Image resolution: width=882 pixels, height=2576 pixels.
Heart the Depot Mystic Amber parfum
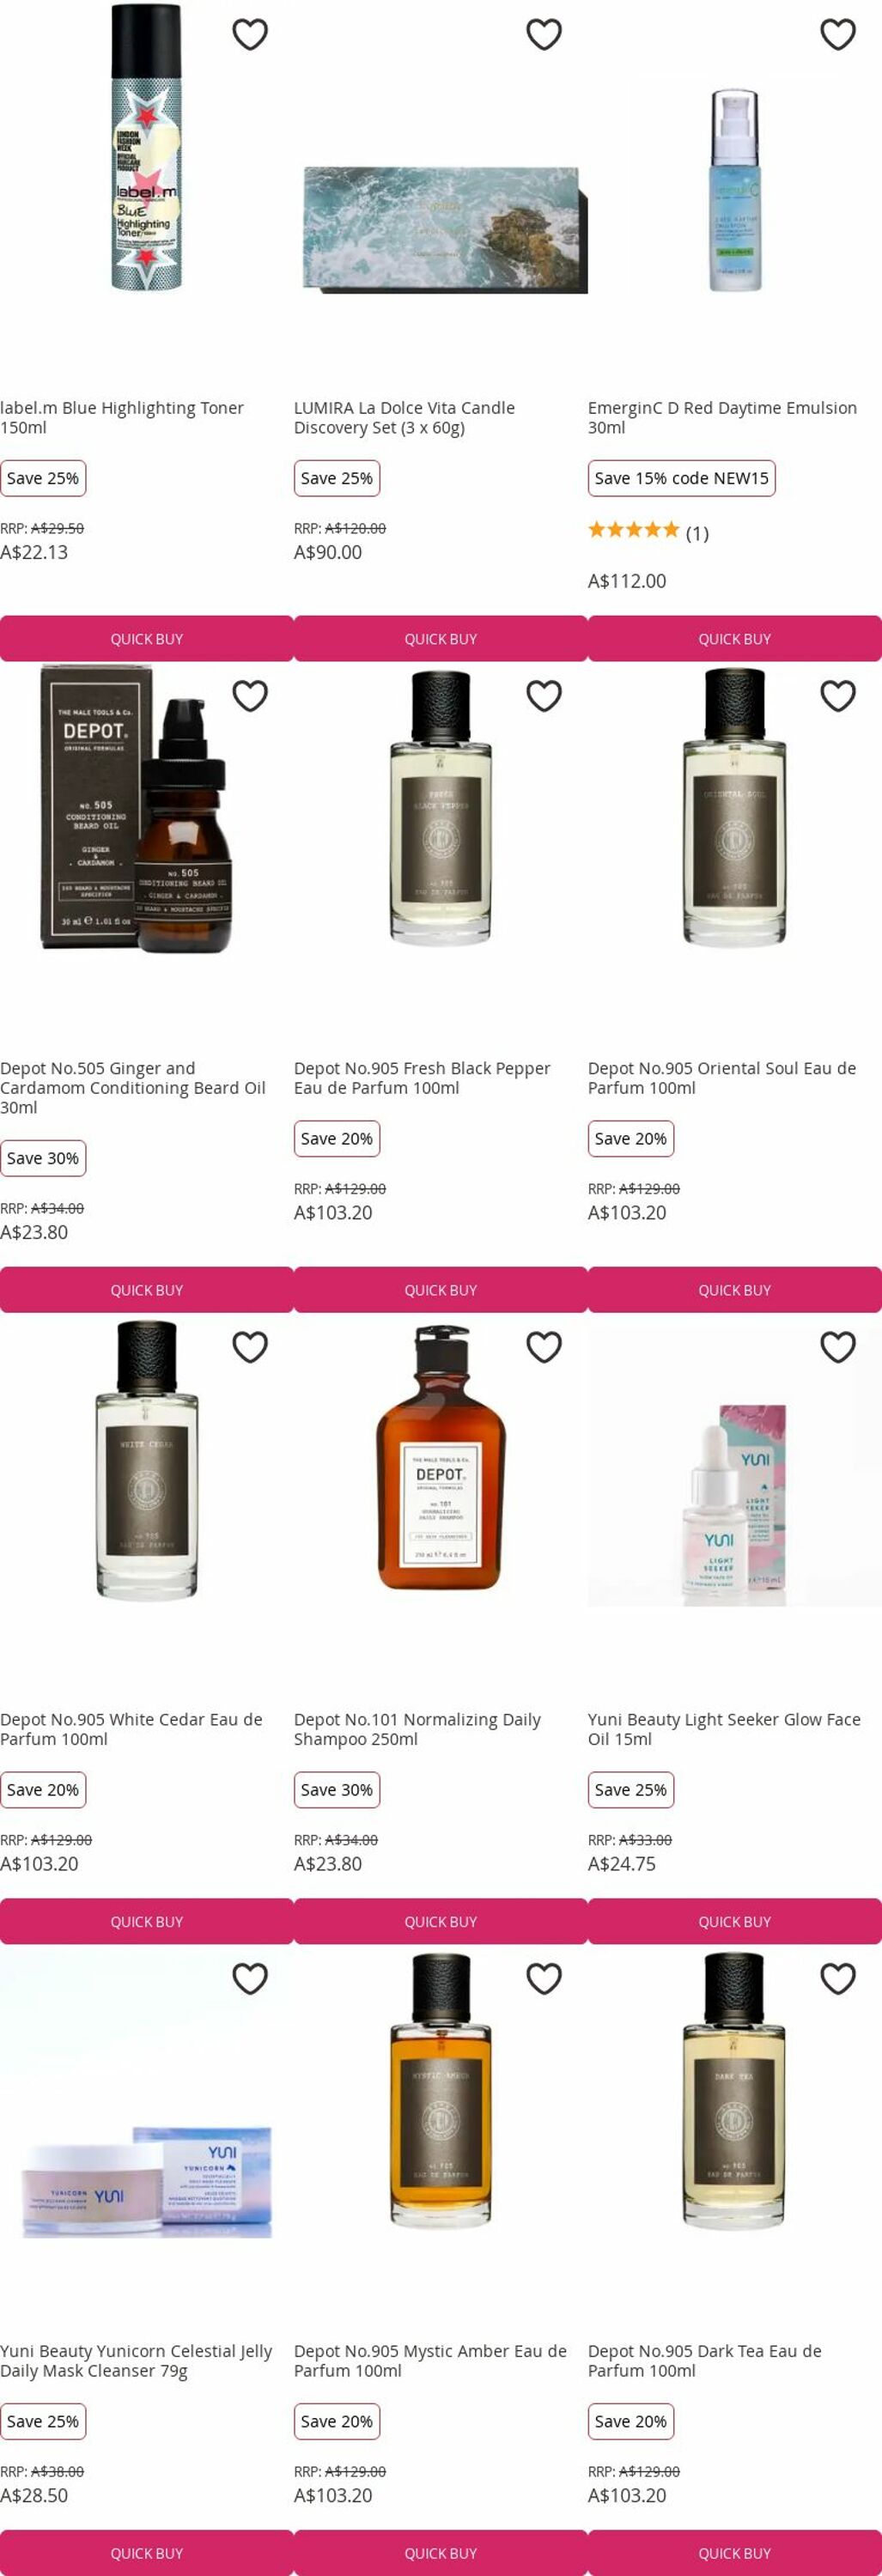[x=544, y=1977]
